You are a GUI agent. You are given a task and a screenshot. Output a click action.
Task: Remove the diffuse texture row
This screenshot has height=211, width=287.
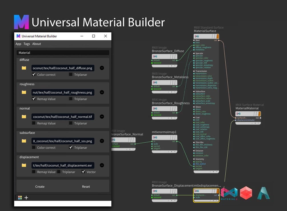point(102,68)
